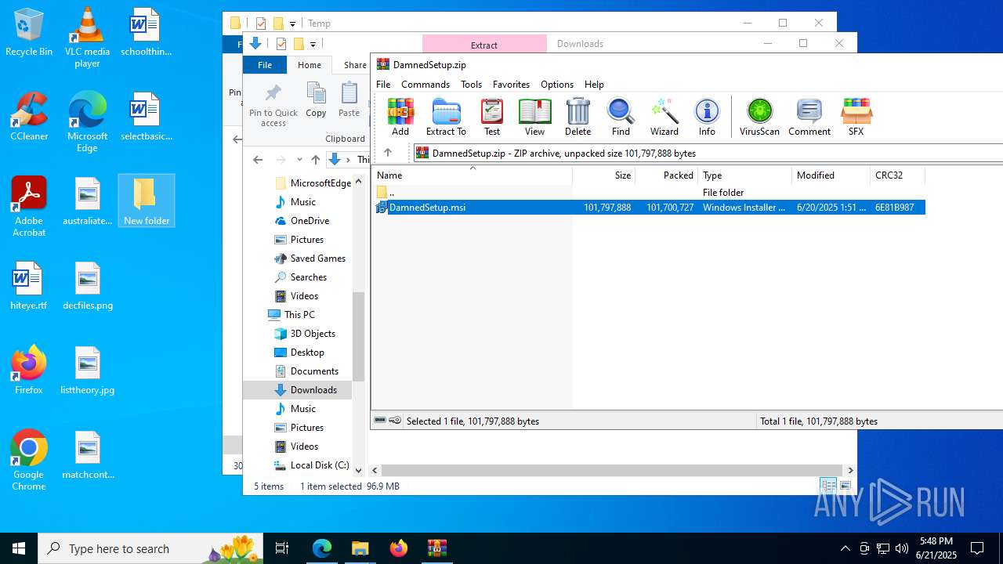
Task: Switch to Home tab in Explorer
Action: tap(310, 65)
